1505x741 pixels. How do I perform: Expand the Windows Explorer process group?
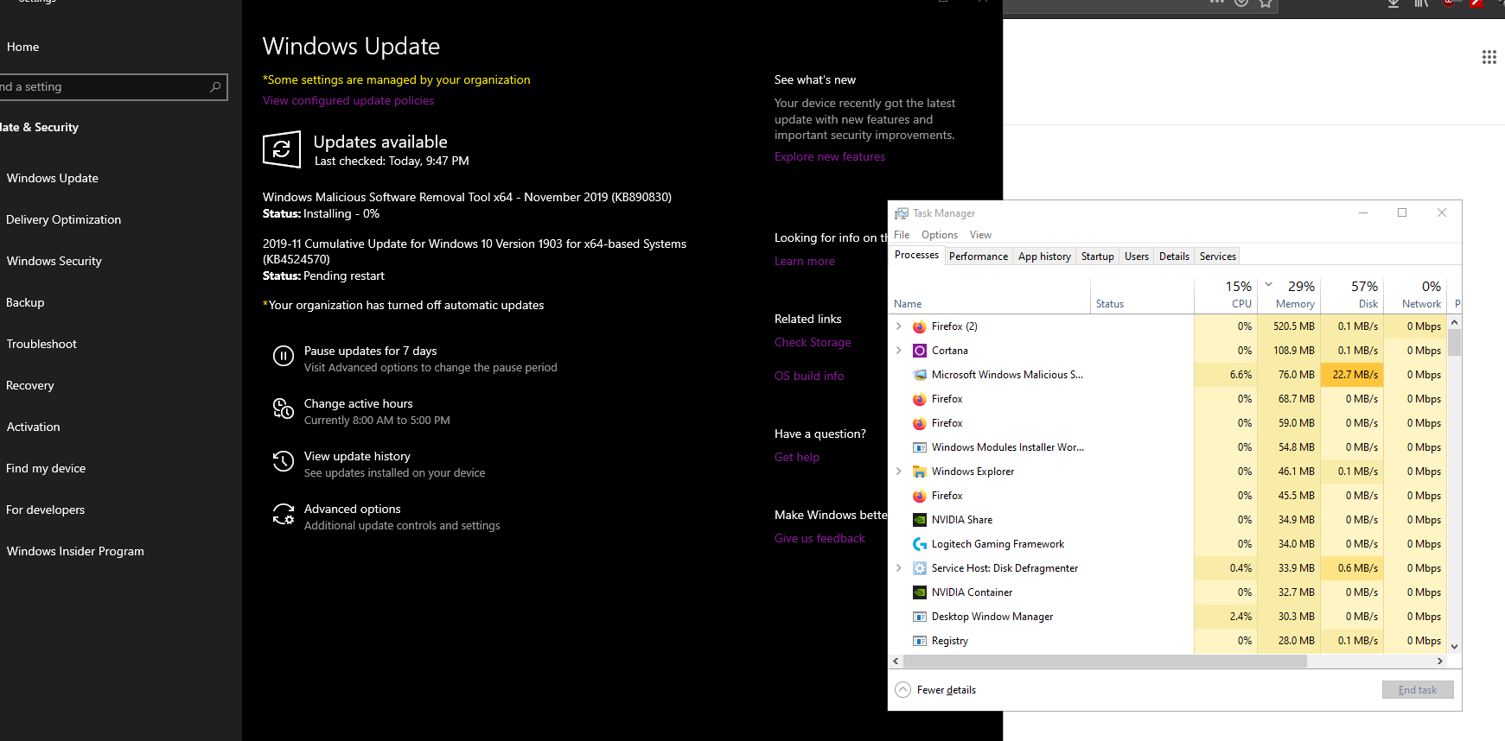point(899,472)
